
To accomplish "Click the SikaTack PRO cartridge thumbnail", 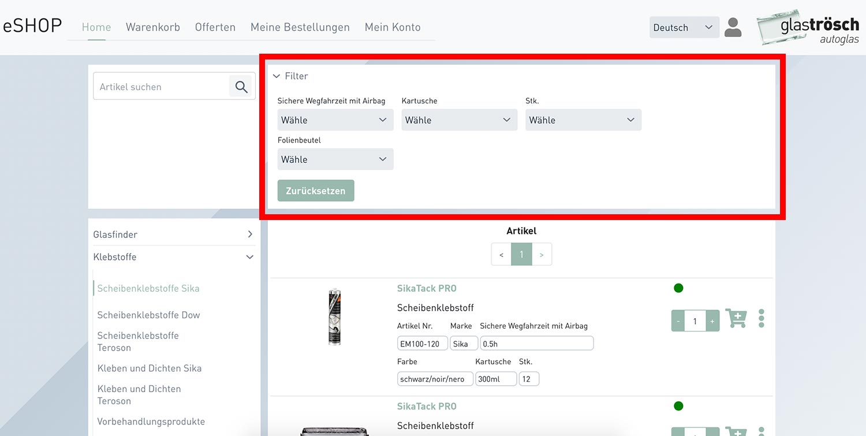I will [334, 317].
